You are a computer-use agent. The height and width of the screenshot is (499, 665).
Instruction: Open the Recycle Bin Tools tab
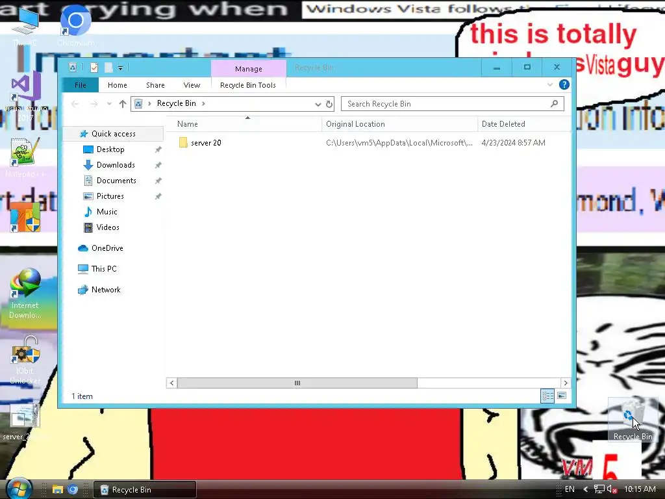(248, 85)
